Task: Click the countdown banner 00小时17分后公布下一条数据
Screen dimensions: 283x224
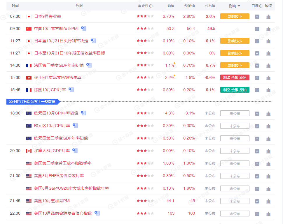Action: coord(32,101)
